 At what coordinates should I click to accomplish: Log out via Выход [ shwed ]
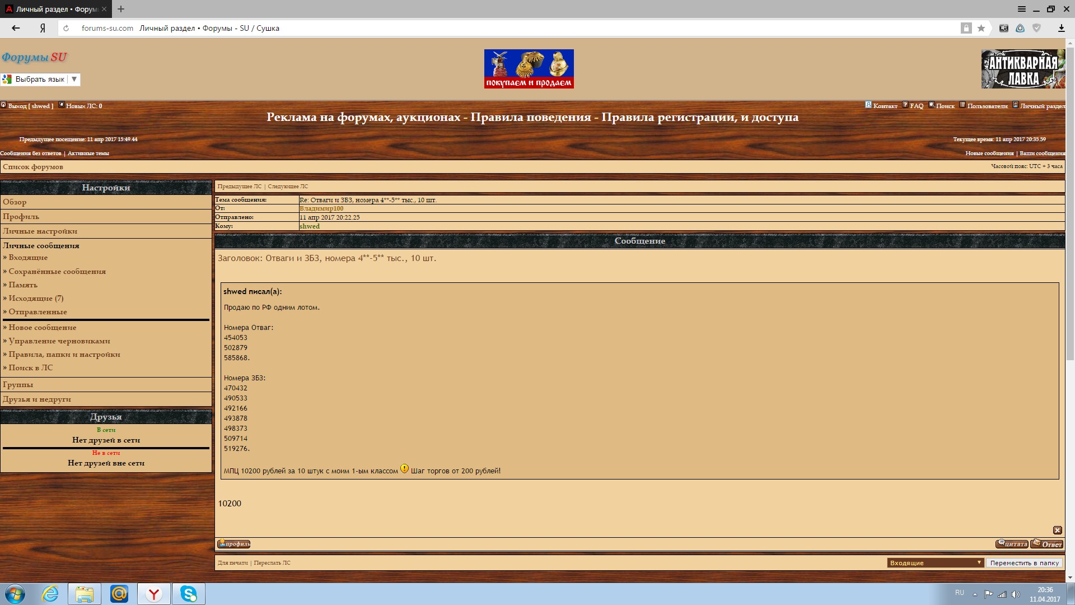click(30, 106)
